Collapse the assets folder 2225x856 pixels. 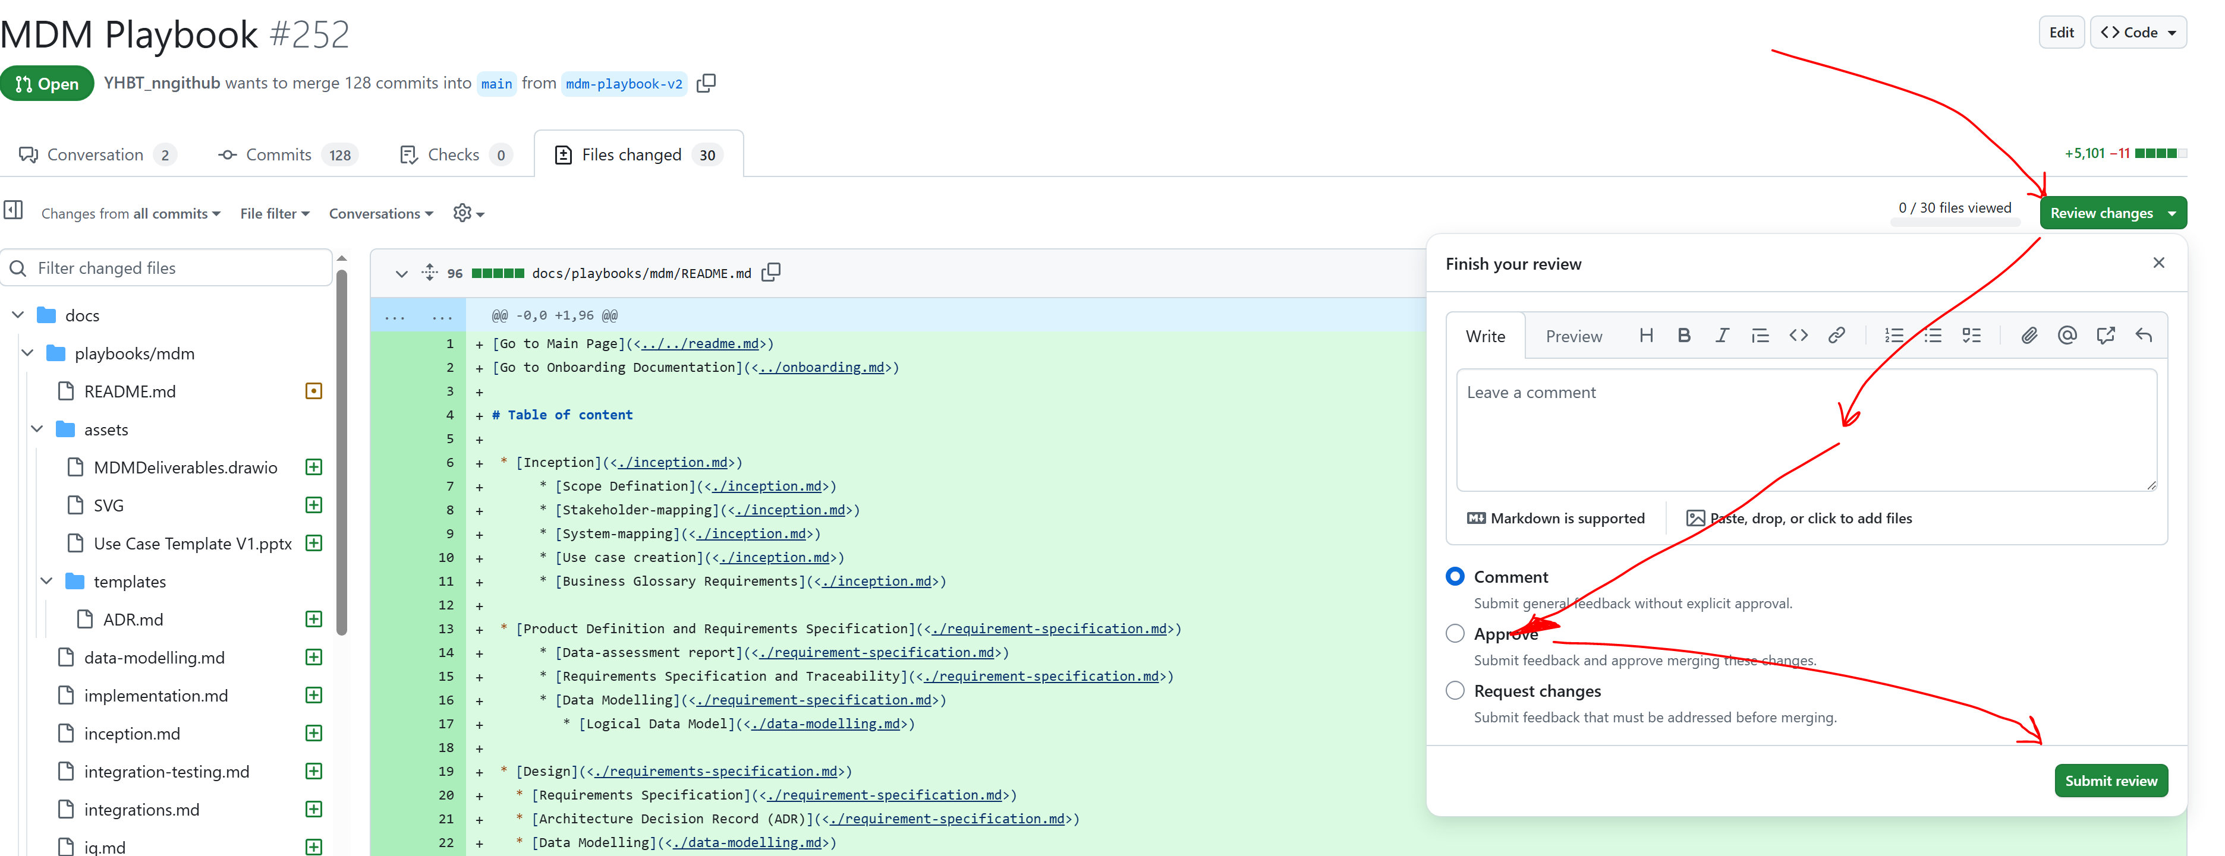pos(37,429)
